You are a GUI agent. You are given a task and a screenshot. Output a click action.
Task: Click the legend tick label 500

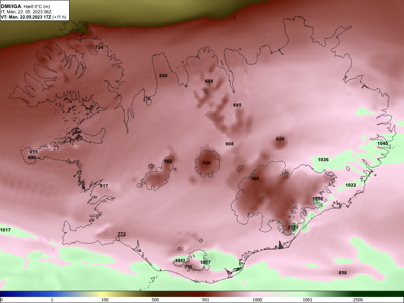pos(156,300)
